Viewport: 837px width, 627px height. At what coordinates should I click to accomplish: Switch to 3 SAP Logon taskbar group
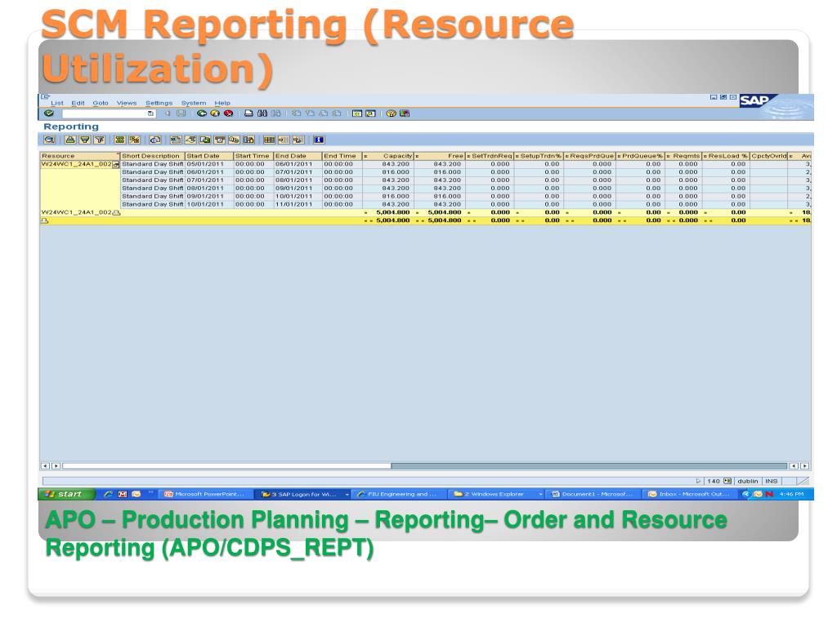pyautogui.click(x=303, y=494)
